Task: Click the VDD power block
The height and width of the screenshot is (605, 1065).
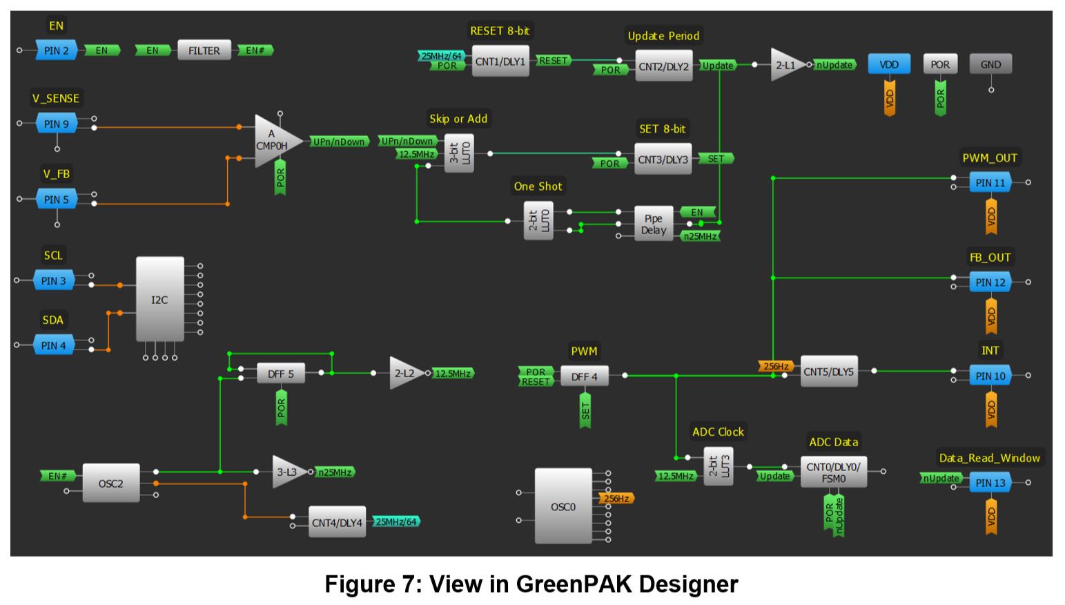Action: [x=889, y=64]
